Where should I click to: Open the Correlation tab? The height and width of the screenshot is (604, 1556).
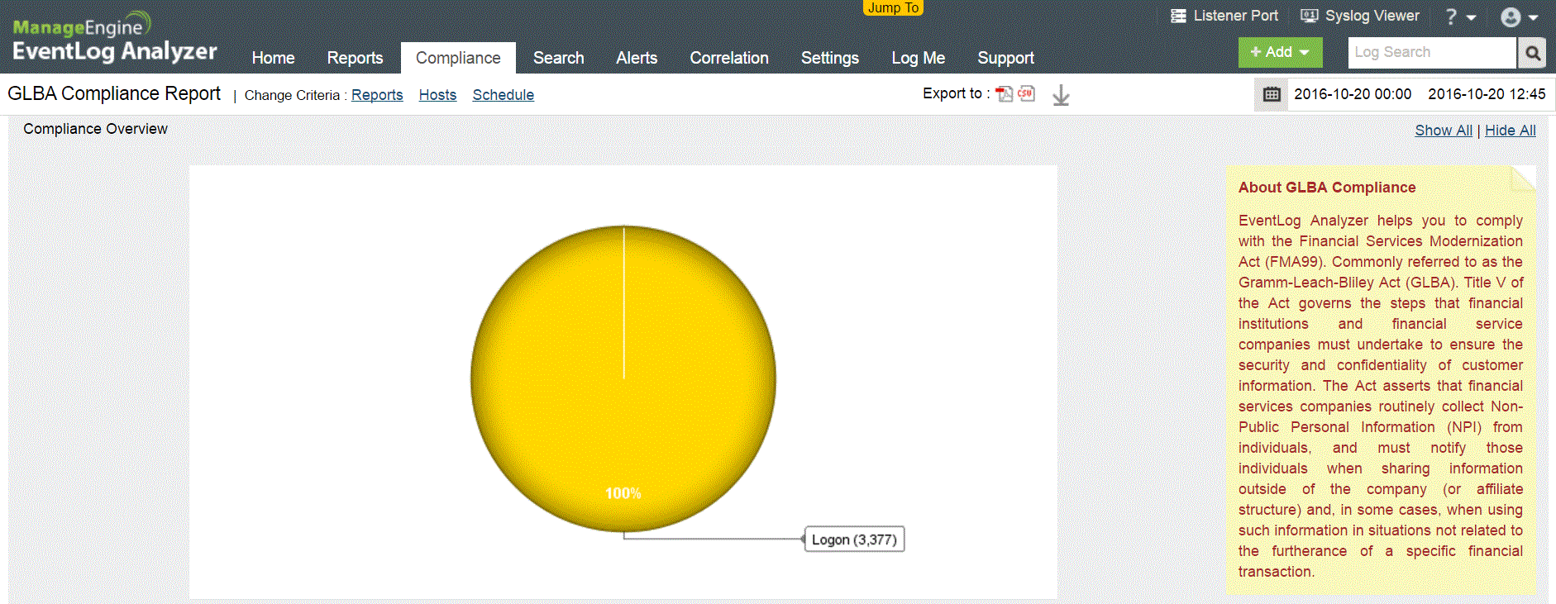729,58
